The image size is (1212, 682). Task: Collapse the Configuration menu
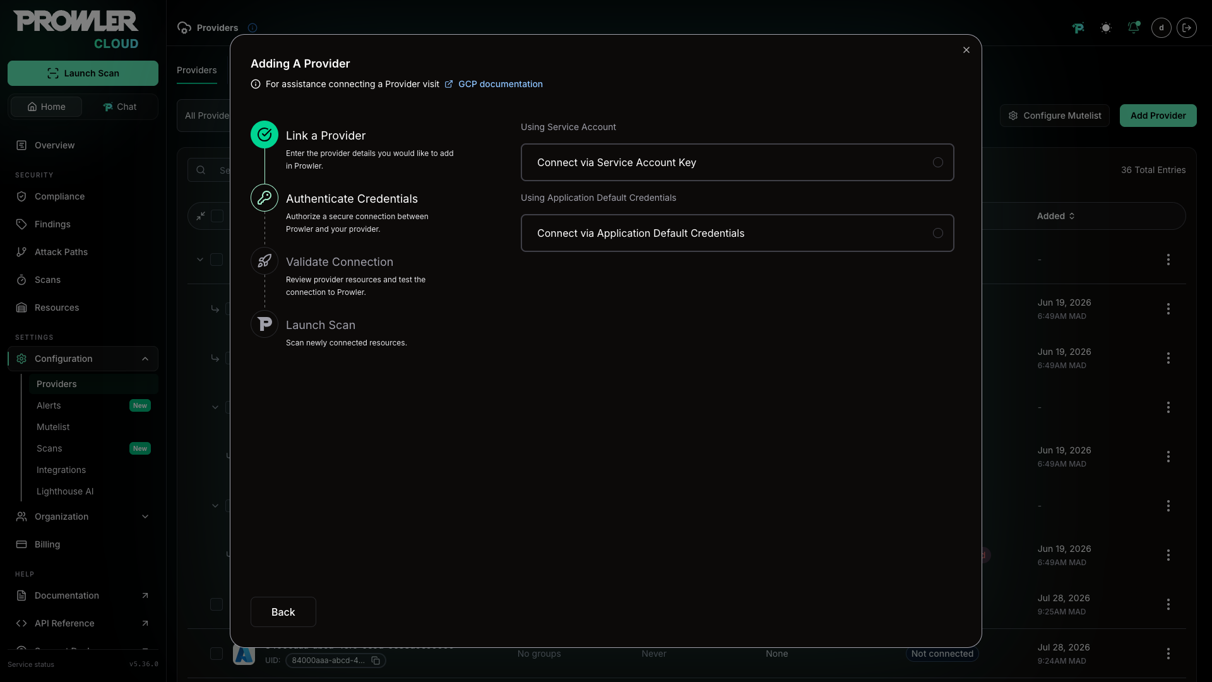(83, 359)
